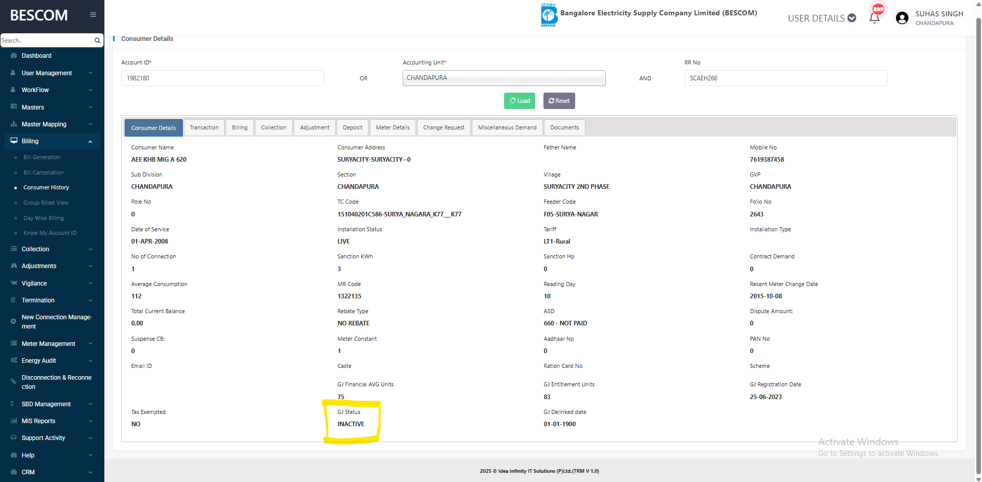Click the Adjustments icon in sidebar

tap(14, 266)
